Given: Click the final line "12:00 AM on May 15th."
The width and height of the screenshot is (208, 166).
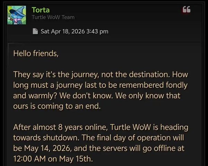Looking at the screenshot, I should [53, 159].
